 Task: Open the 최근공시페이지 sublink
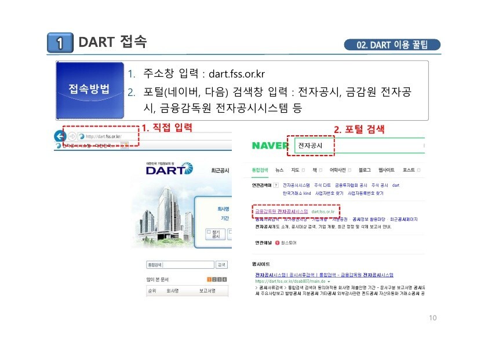coord(403,220)
